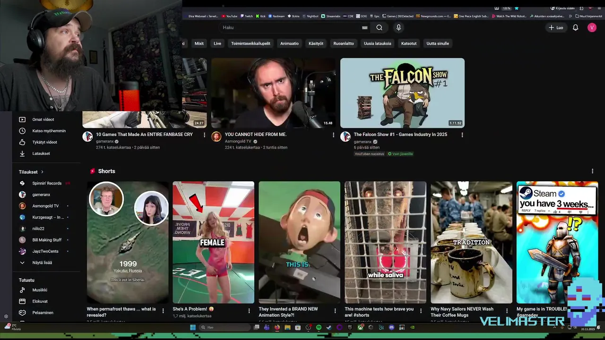Open options for brave machine short

[421, 311]
